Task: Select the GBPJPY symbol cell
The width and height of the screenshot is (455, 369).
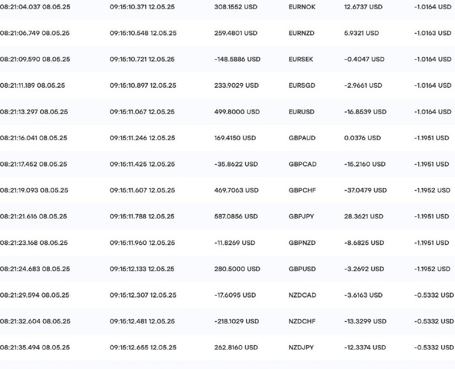Action: [x=301, y=216]
